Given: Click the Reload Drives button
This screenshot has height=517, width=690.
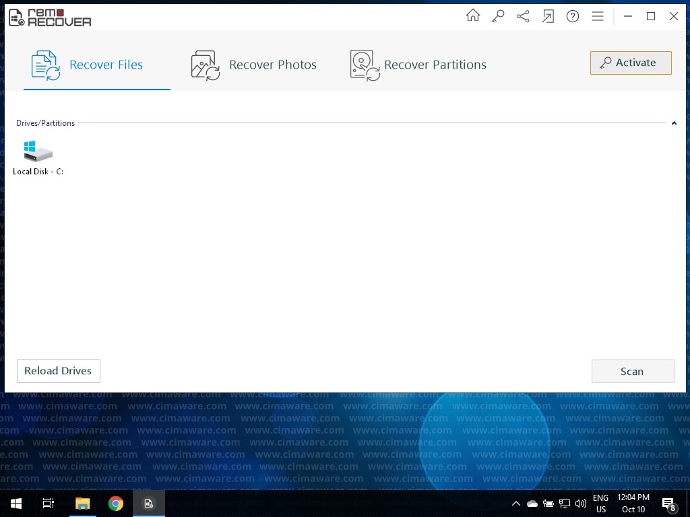Looking at the screenshot, I should click(x=59, y=371).
